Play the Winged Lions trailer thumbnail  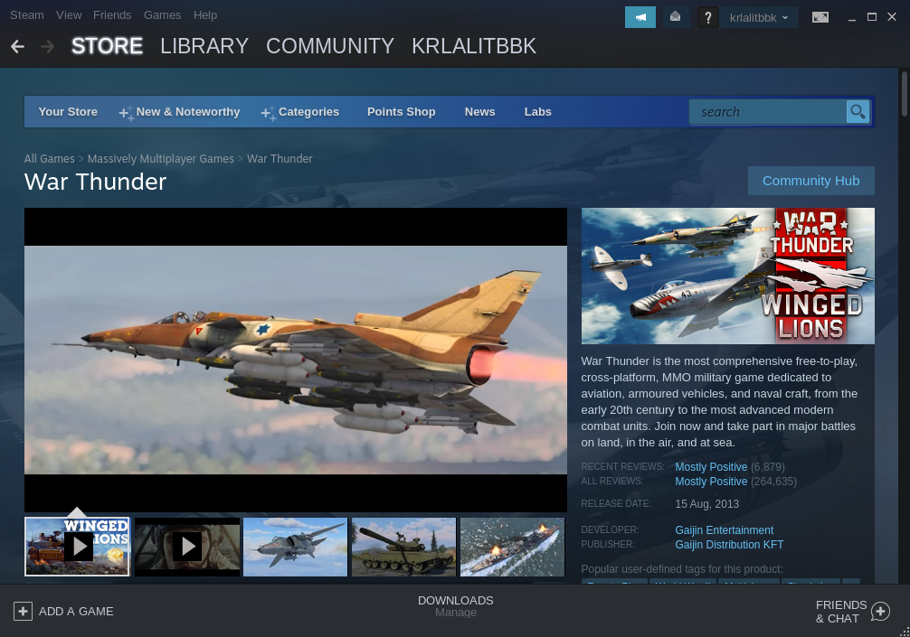coord(78,546)
